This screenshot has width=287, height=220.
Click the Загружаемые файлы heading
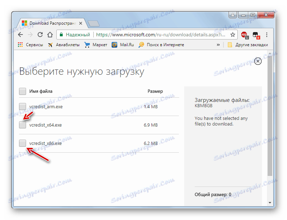tap(222, 100)
